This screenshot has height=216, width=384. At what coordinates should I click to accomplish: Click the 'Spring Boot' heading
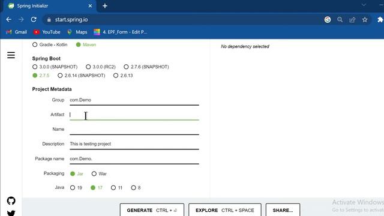(x=46, y=59)
